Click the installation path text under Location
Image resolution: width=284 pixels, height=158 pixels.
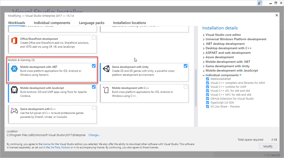[46, 135]
